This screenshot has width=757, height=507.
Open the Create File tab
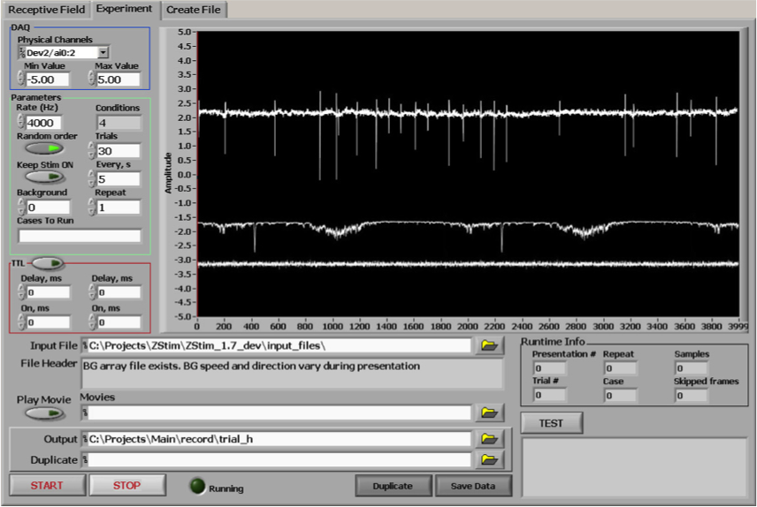(194, 10)
